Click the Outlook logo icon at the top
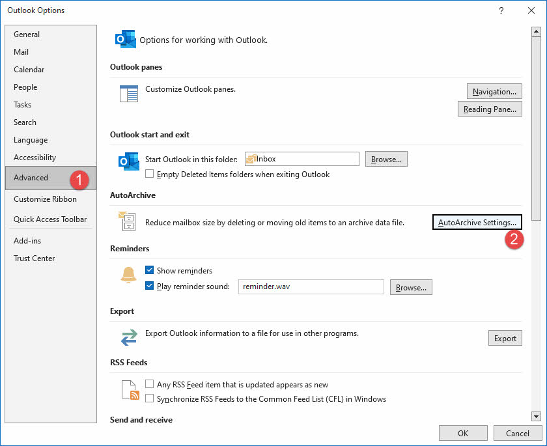Image resolution: width=547 pixels, height=446 pixels. point(125,39)
